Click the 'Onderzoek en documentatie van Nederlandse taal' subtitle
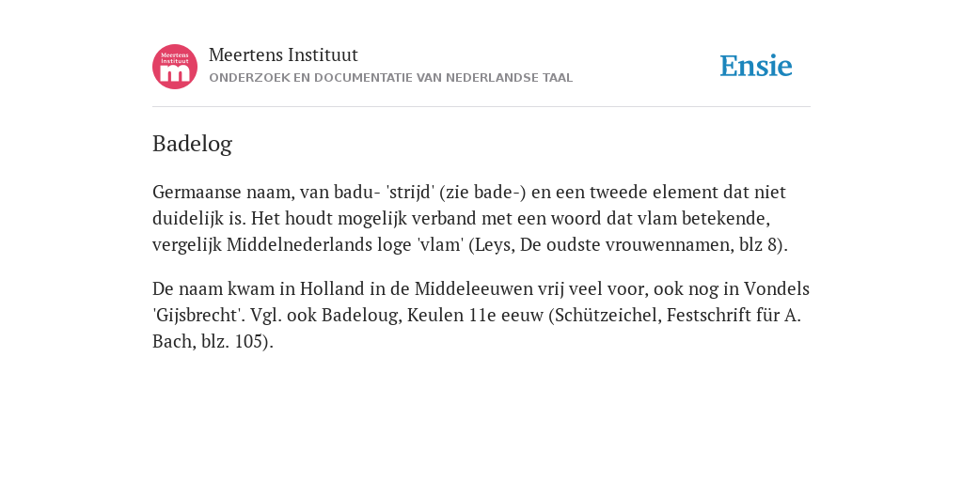This screenshot has width=963, height=481. [x=390, y=78]
